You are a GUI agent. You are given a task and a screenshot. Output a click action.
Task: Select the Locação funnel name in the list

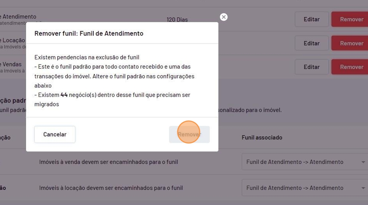pos(13,40)
